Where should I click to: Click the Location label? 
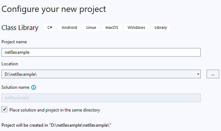pos(10,64)
